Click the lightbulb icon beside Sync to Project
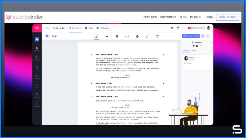Screen dimensions: 246x138 coord(203,36)
